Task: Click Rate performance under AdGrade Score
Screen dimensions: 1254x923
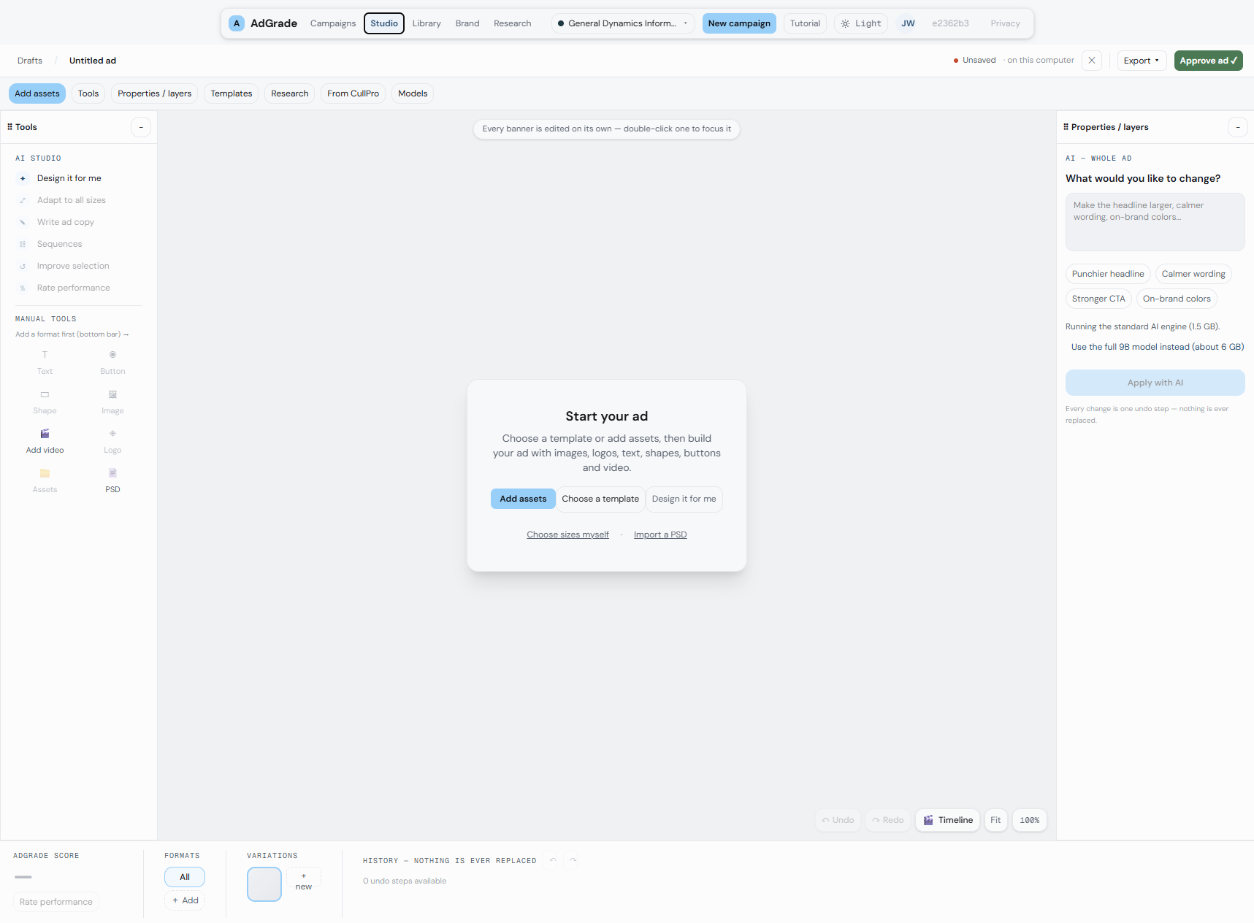Action: click(56, 902)
